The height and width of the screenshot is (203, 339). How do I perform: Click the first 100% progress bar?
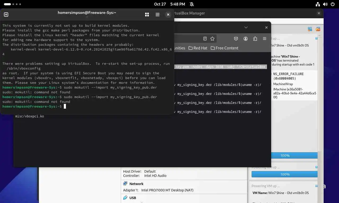coord(294,155)
